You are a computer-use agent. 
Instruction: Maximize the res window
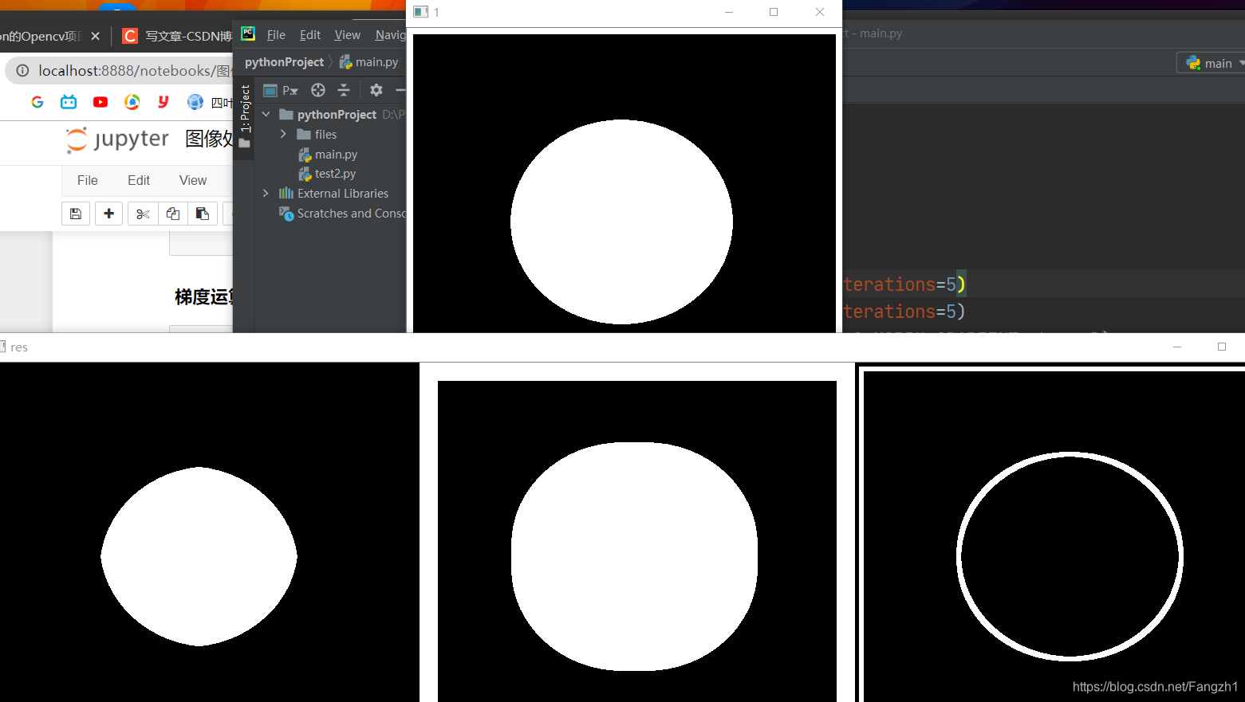[x=1222, y=347]
